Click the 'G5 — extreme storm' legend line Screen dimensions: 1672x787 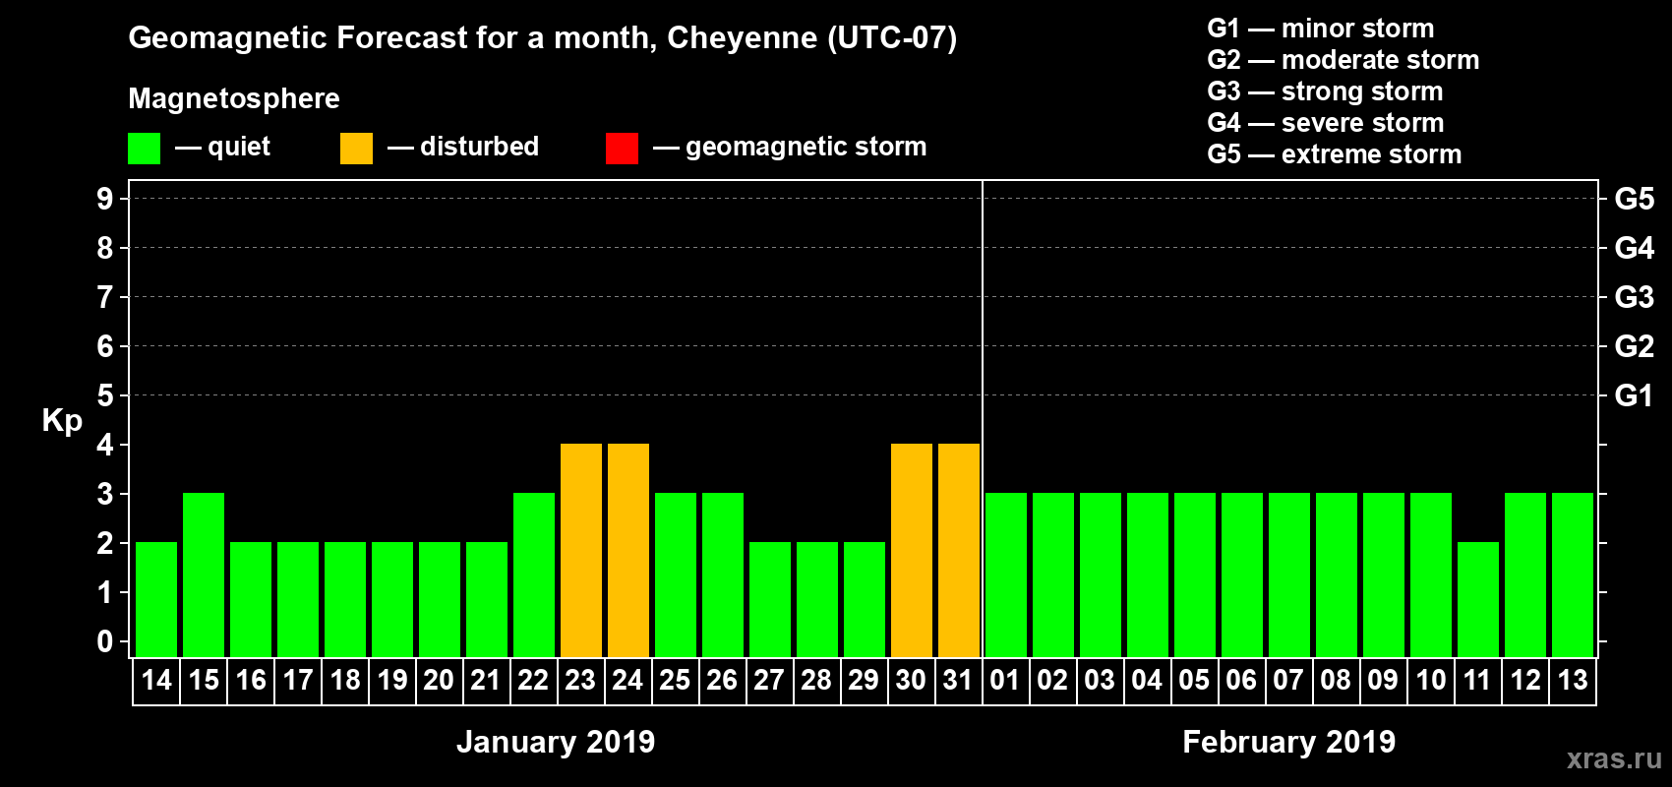(x=1334, y=154)
